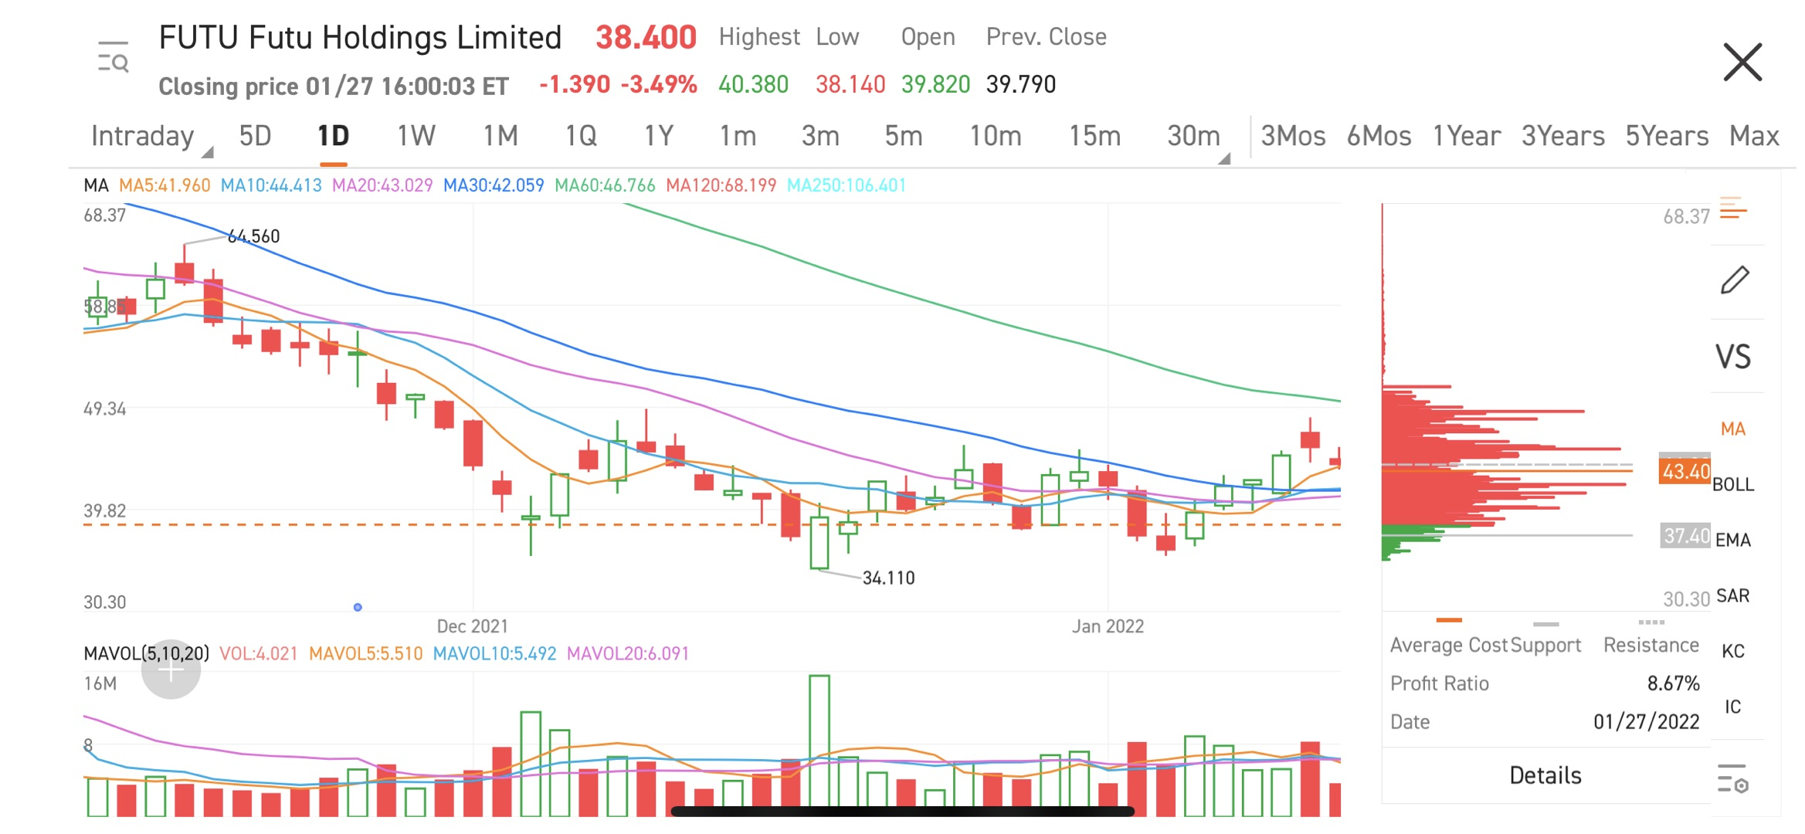Enable the KC indicator
The height and width of the screenshot is (834, 1805).
click(1733, 651)
